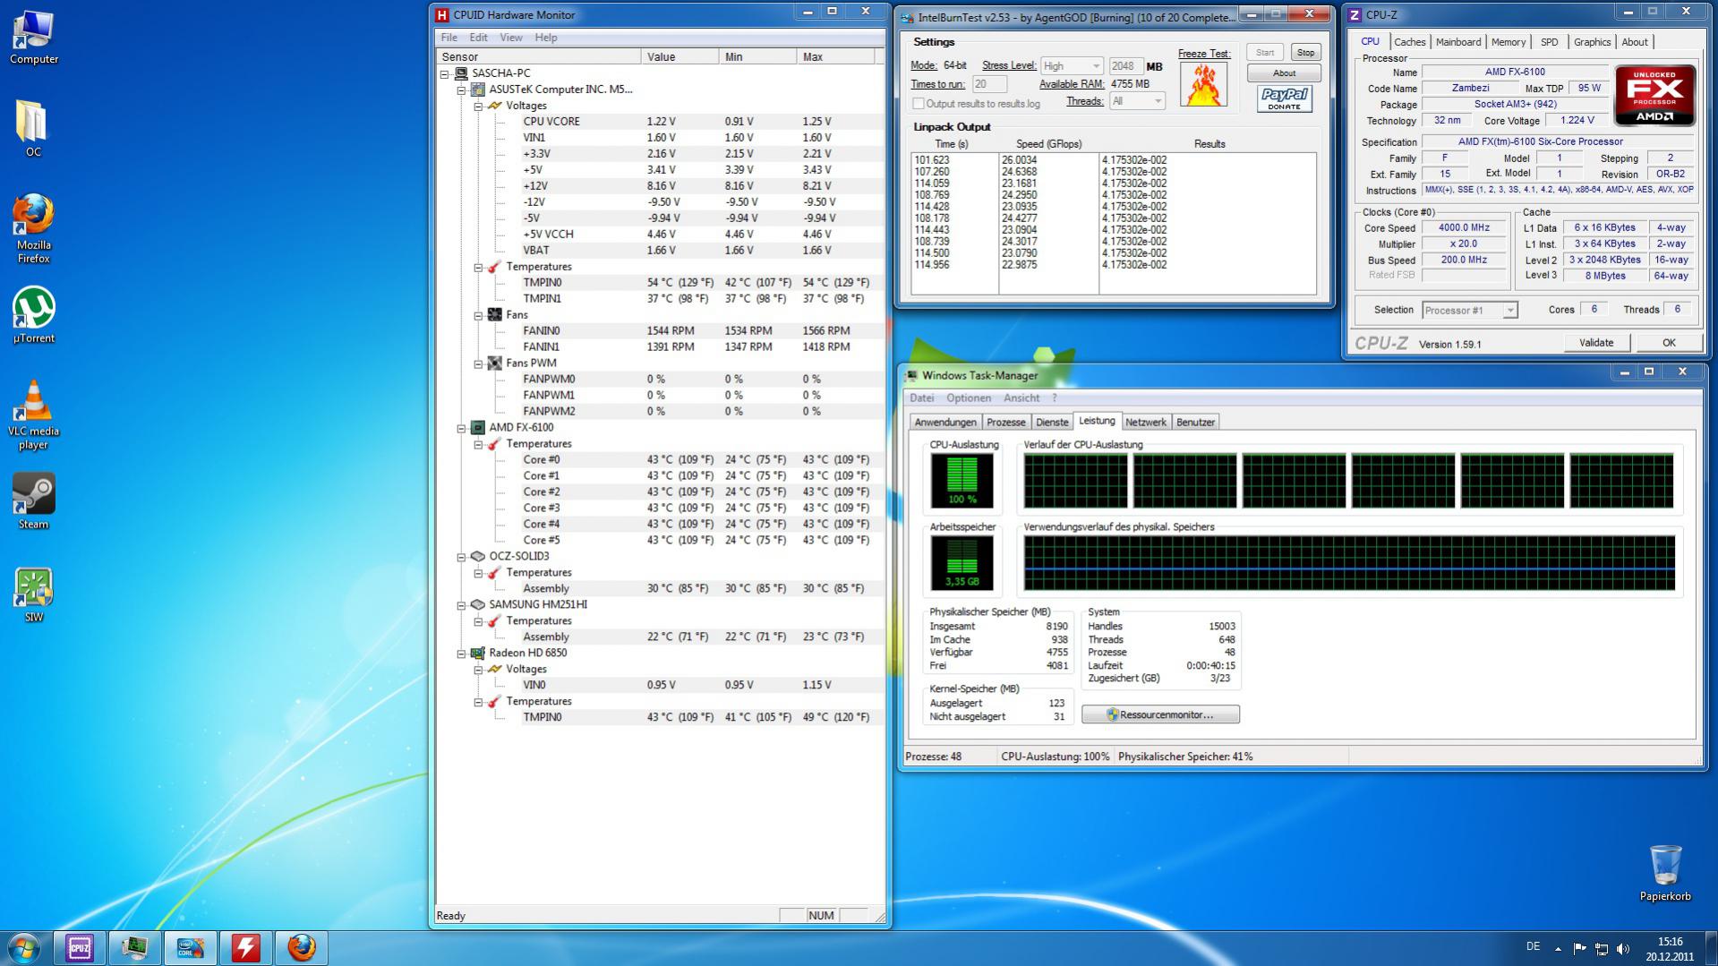This screenshot has width=1718, height=966.
Task: Switch to the Memory tab in CPU-Z
Action: [1509, 42]
